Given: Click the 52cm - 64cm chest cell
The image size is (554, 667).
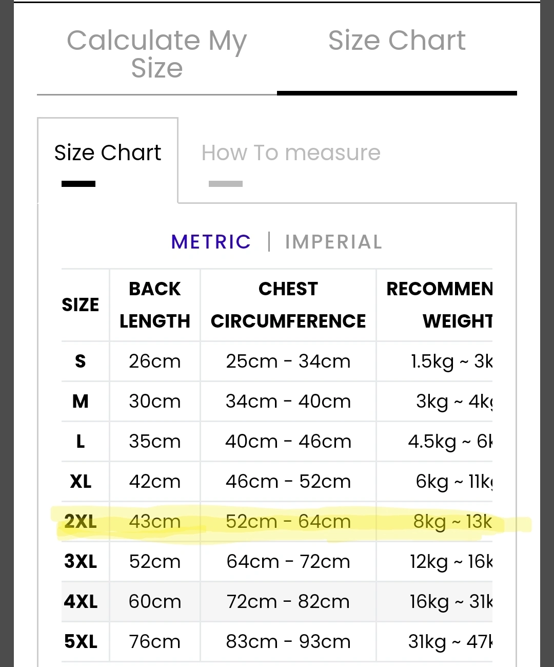Looking at the screenshot, I should 288,522.
